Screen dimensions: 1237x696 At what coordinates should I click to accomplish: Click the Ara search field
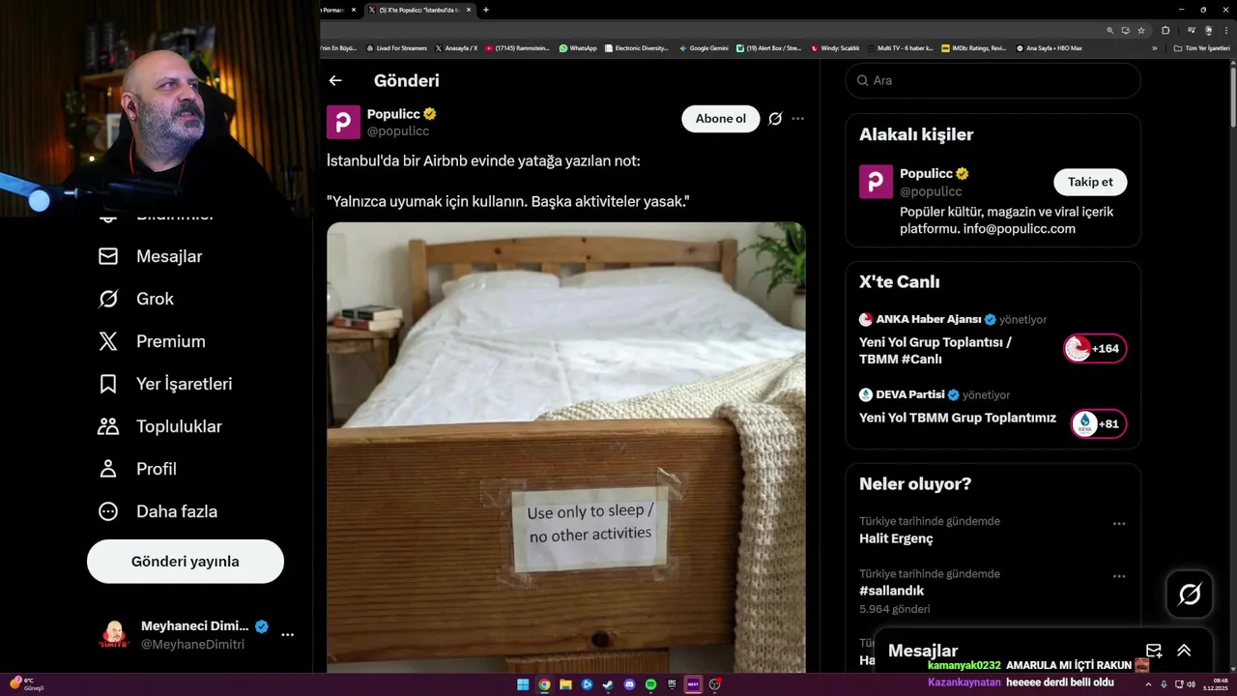(x=993, y=80)
